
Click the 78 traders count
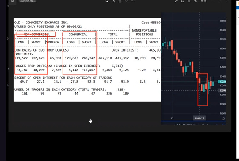(x=59, y=94)
